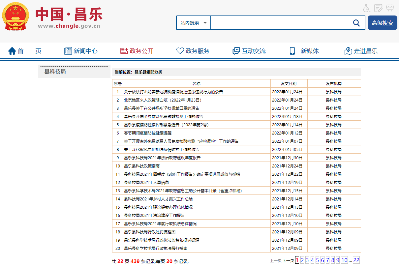Expand the 站内搜索 search scope dropdown

pos(194,23)
